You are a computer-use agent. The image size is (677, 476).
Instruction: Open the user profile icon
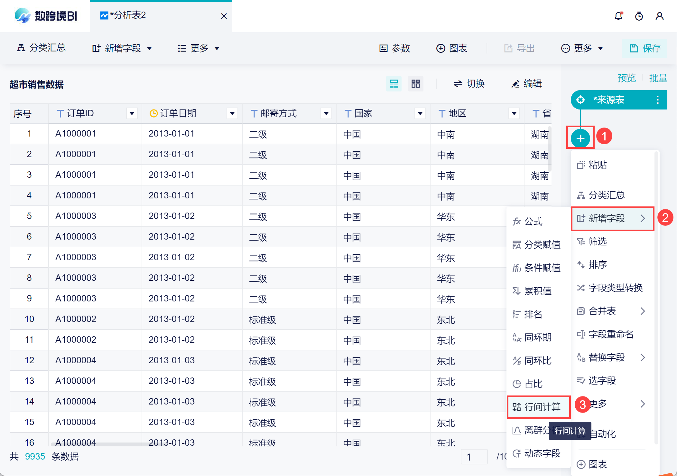point(659,16)
